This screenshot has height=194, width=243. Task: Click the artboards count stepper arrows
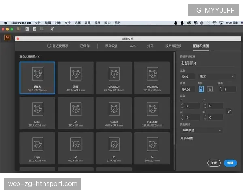pyautogui.click(x=220, y=89)
